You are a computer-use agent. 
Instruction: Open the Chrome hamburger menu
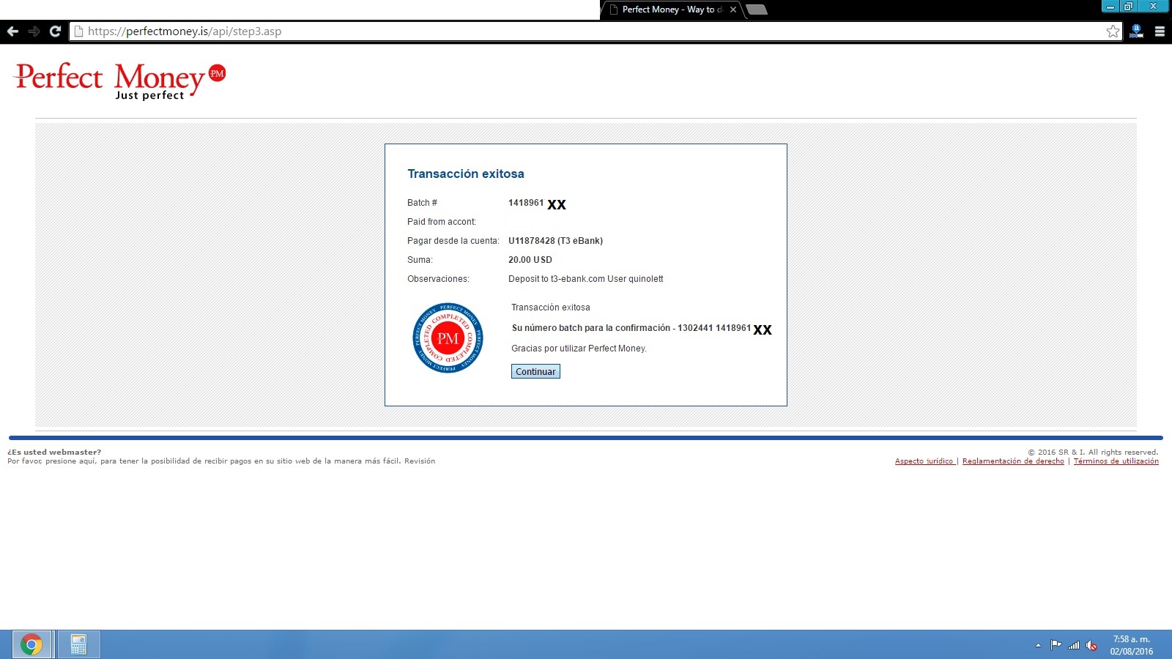[1160, 31]
